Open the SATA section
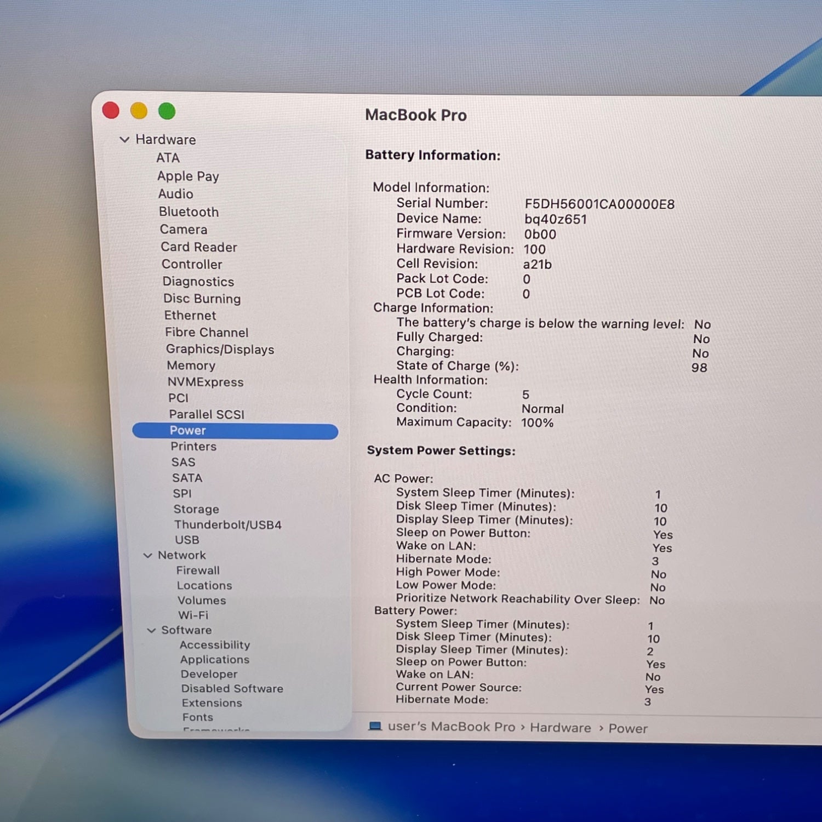This screenshot has height=822, width=822. click(187, 478)
